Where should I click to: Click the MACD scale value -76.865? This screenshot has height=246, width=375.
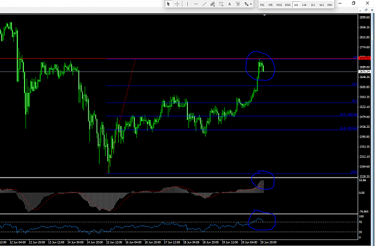(x=365, y=211)
